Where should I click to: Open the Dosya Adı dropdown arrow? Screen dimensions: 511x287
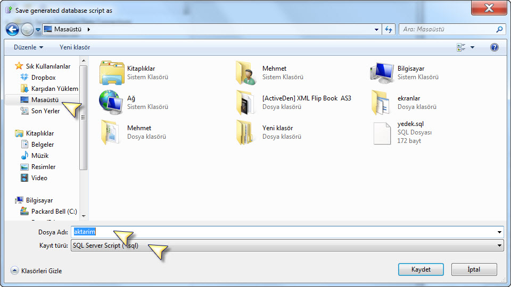tap(499, 232)
